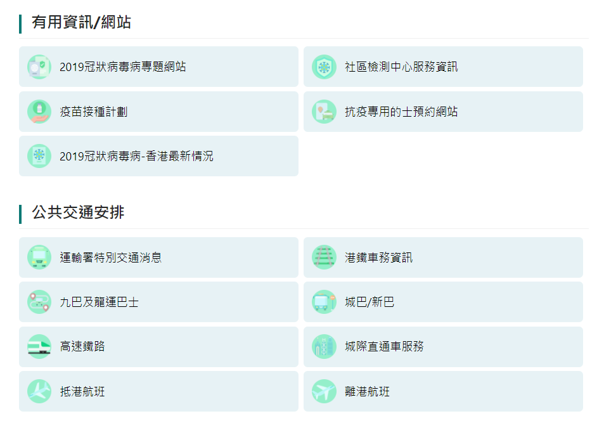
Task: Click the 抵港航班 airplane icon
Action: pos(39,391)
